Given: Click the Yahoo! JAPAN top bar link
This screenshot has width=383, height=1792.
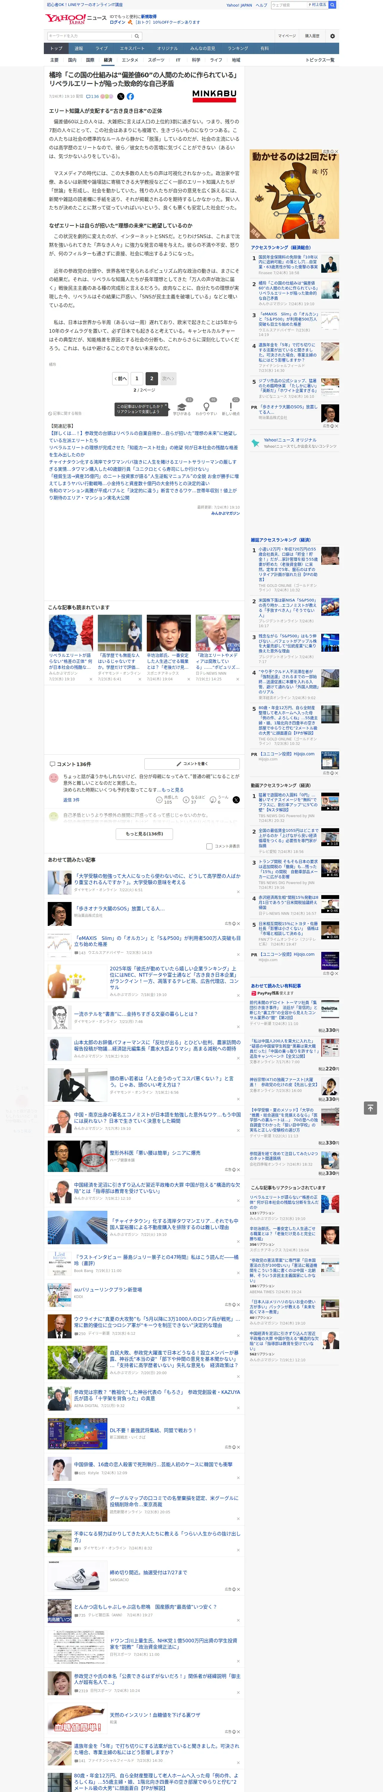Looking at the screenshot, I should coord(239,5).
